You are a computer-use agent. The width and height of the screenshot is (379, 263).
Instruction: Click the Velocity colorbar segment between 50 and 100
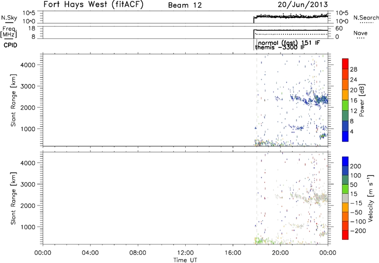(345, 180)
